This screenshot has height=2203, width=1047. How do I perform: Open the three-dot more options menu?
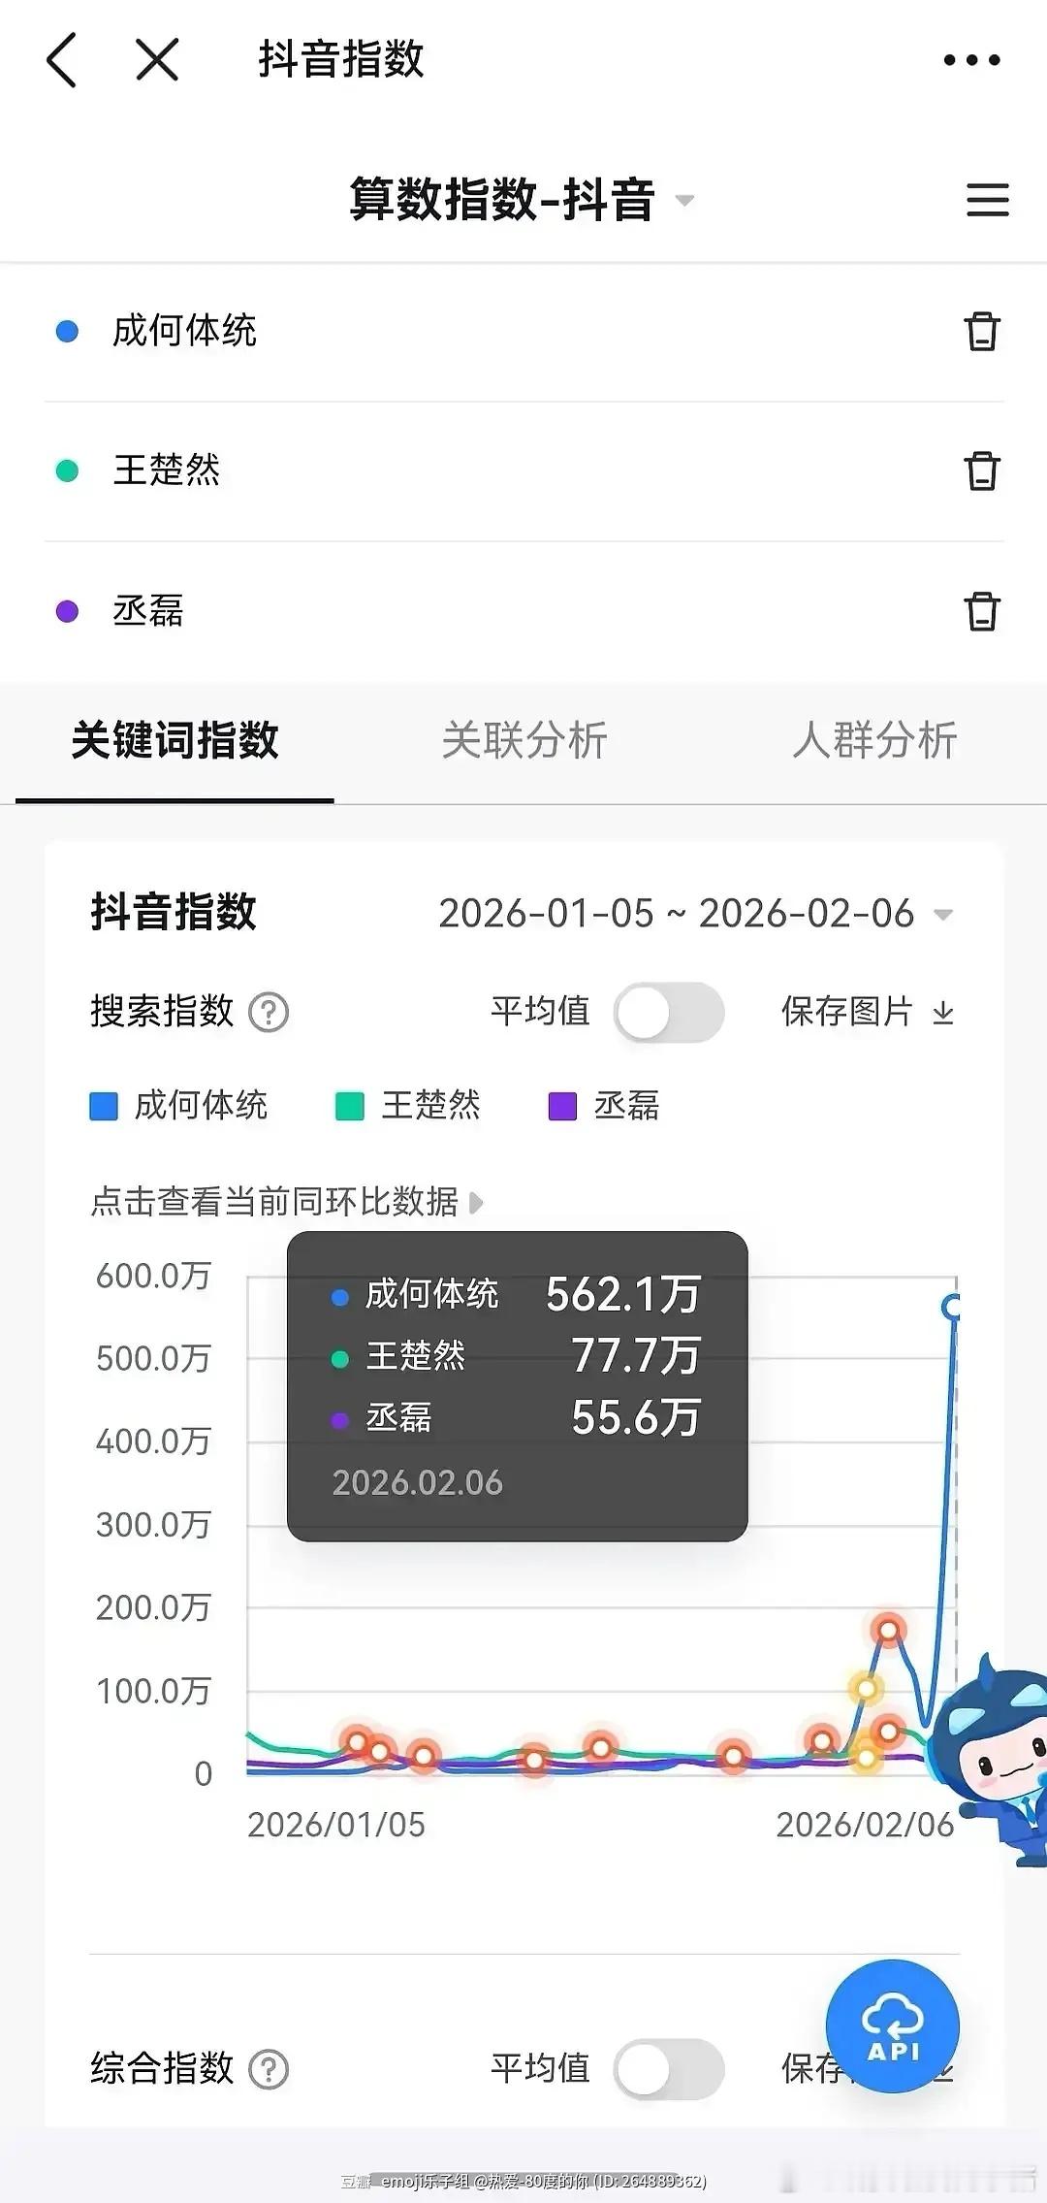click(971, 60)
